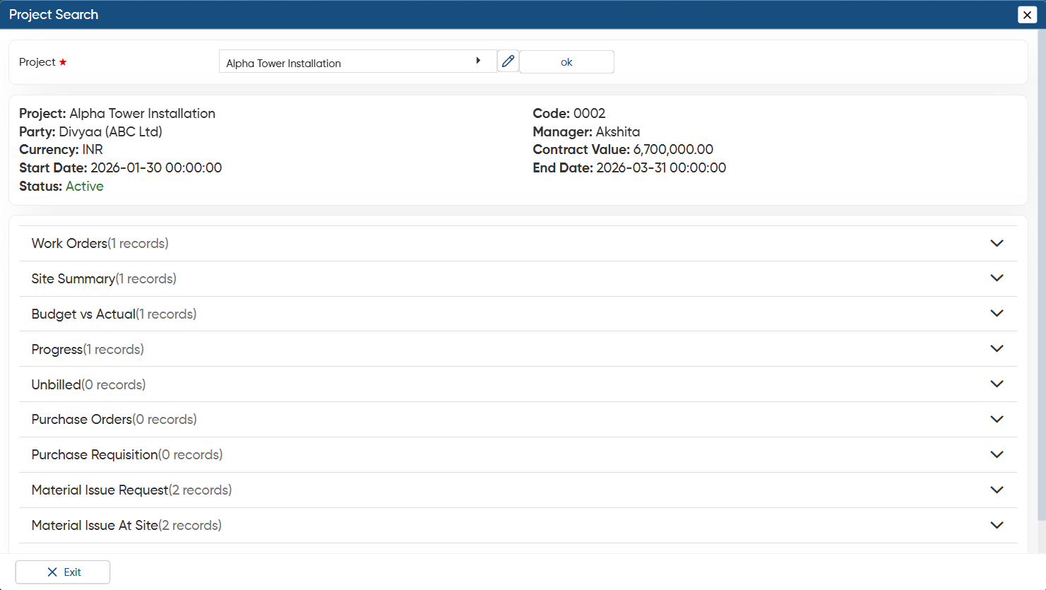Expand the Purchase Orders section chevron
This screenshot has width=1046, height=590.
997,419
